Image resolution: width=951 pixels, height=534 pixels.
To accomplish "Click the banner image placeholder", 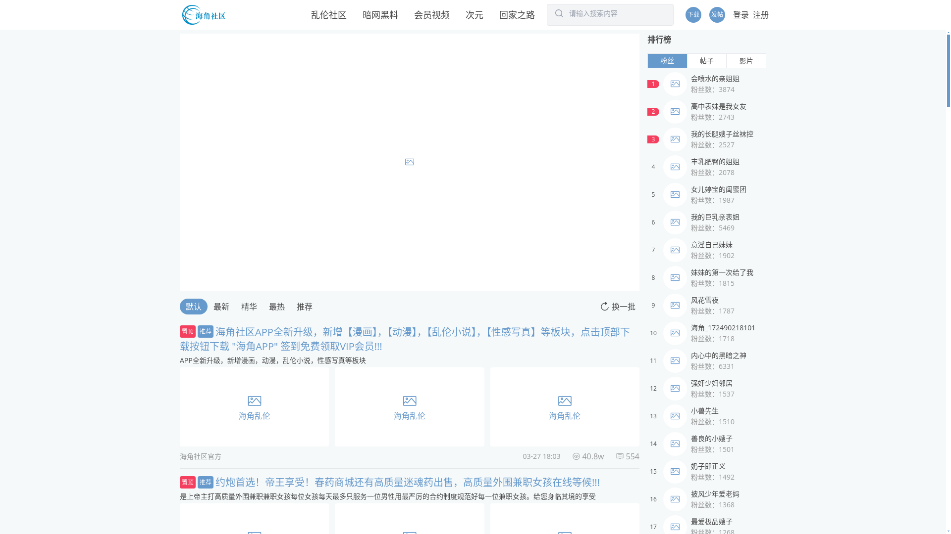I will click(x=409, y=162).
